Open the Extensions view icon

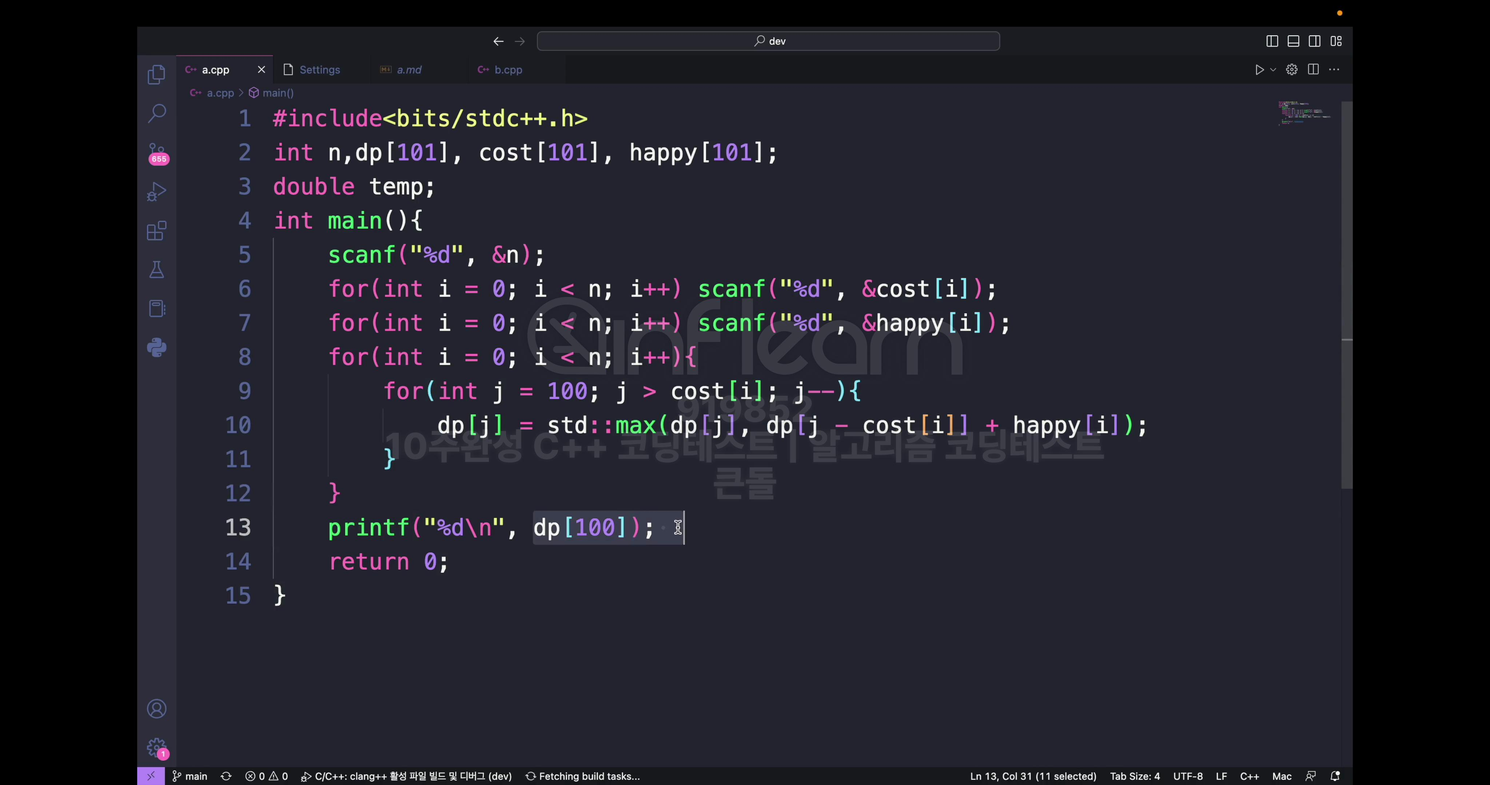click(x=156, y=231)
